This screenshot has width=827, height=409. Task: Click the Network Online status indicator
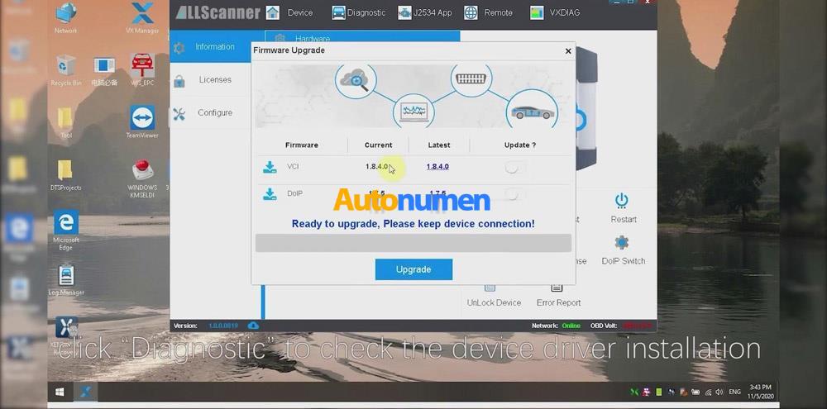tap(571, 326)
